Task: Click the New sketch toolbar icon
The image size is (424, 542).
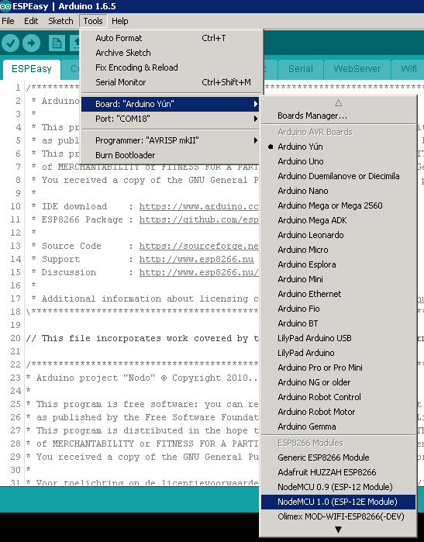Action: click(x=57, y=43)
